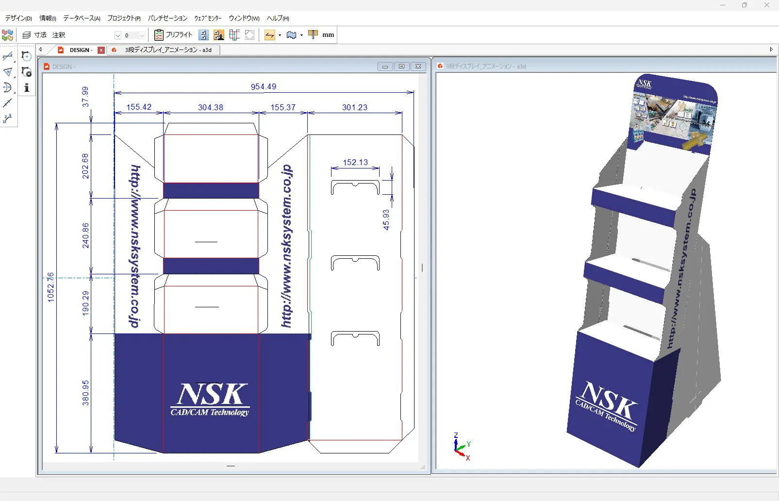The width and height of the screenshot is (779, 501).
Task: Click the grid alignment icon in toolbar
Action: [234, 35]
